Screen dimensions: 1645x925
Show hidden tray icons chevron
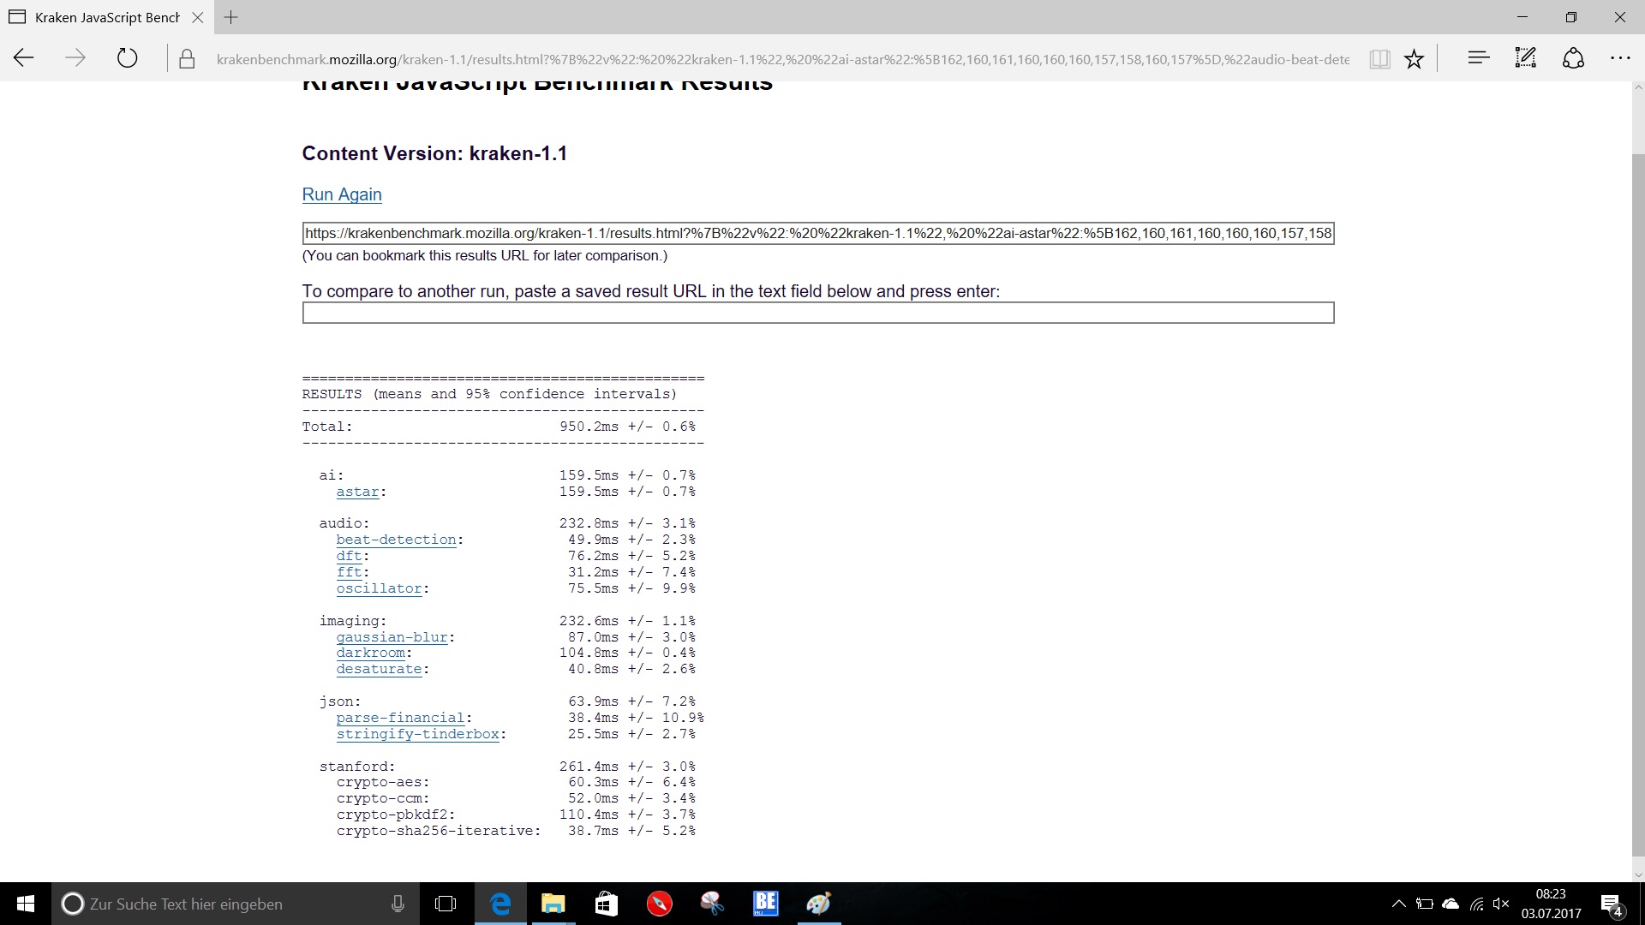click(x=1398, y=904)
